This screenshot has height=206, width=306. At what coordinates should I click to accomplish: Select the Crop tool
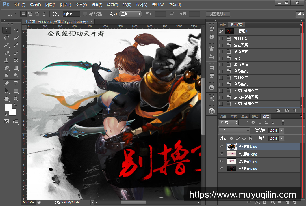point(6,45)
